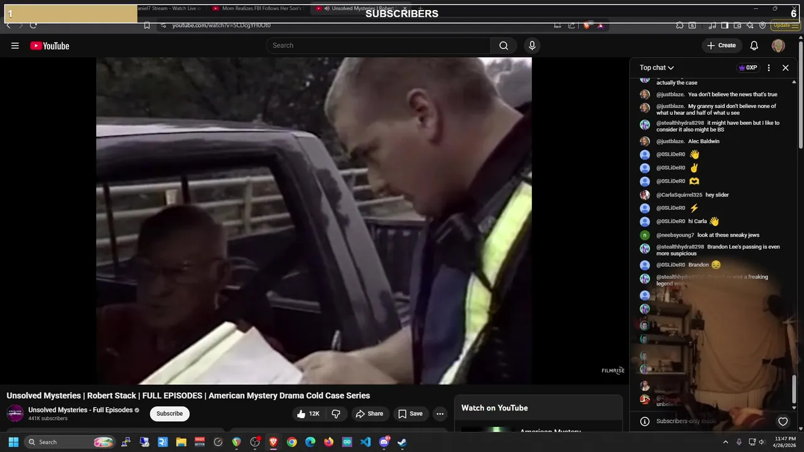Click the Windows taskbar Search box

(x=70, y=442)
